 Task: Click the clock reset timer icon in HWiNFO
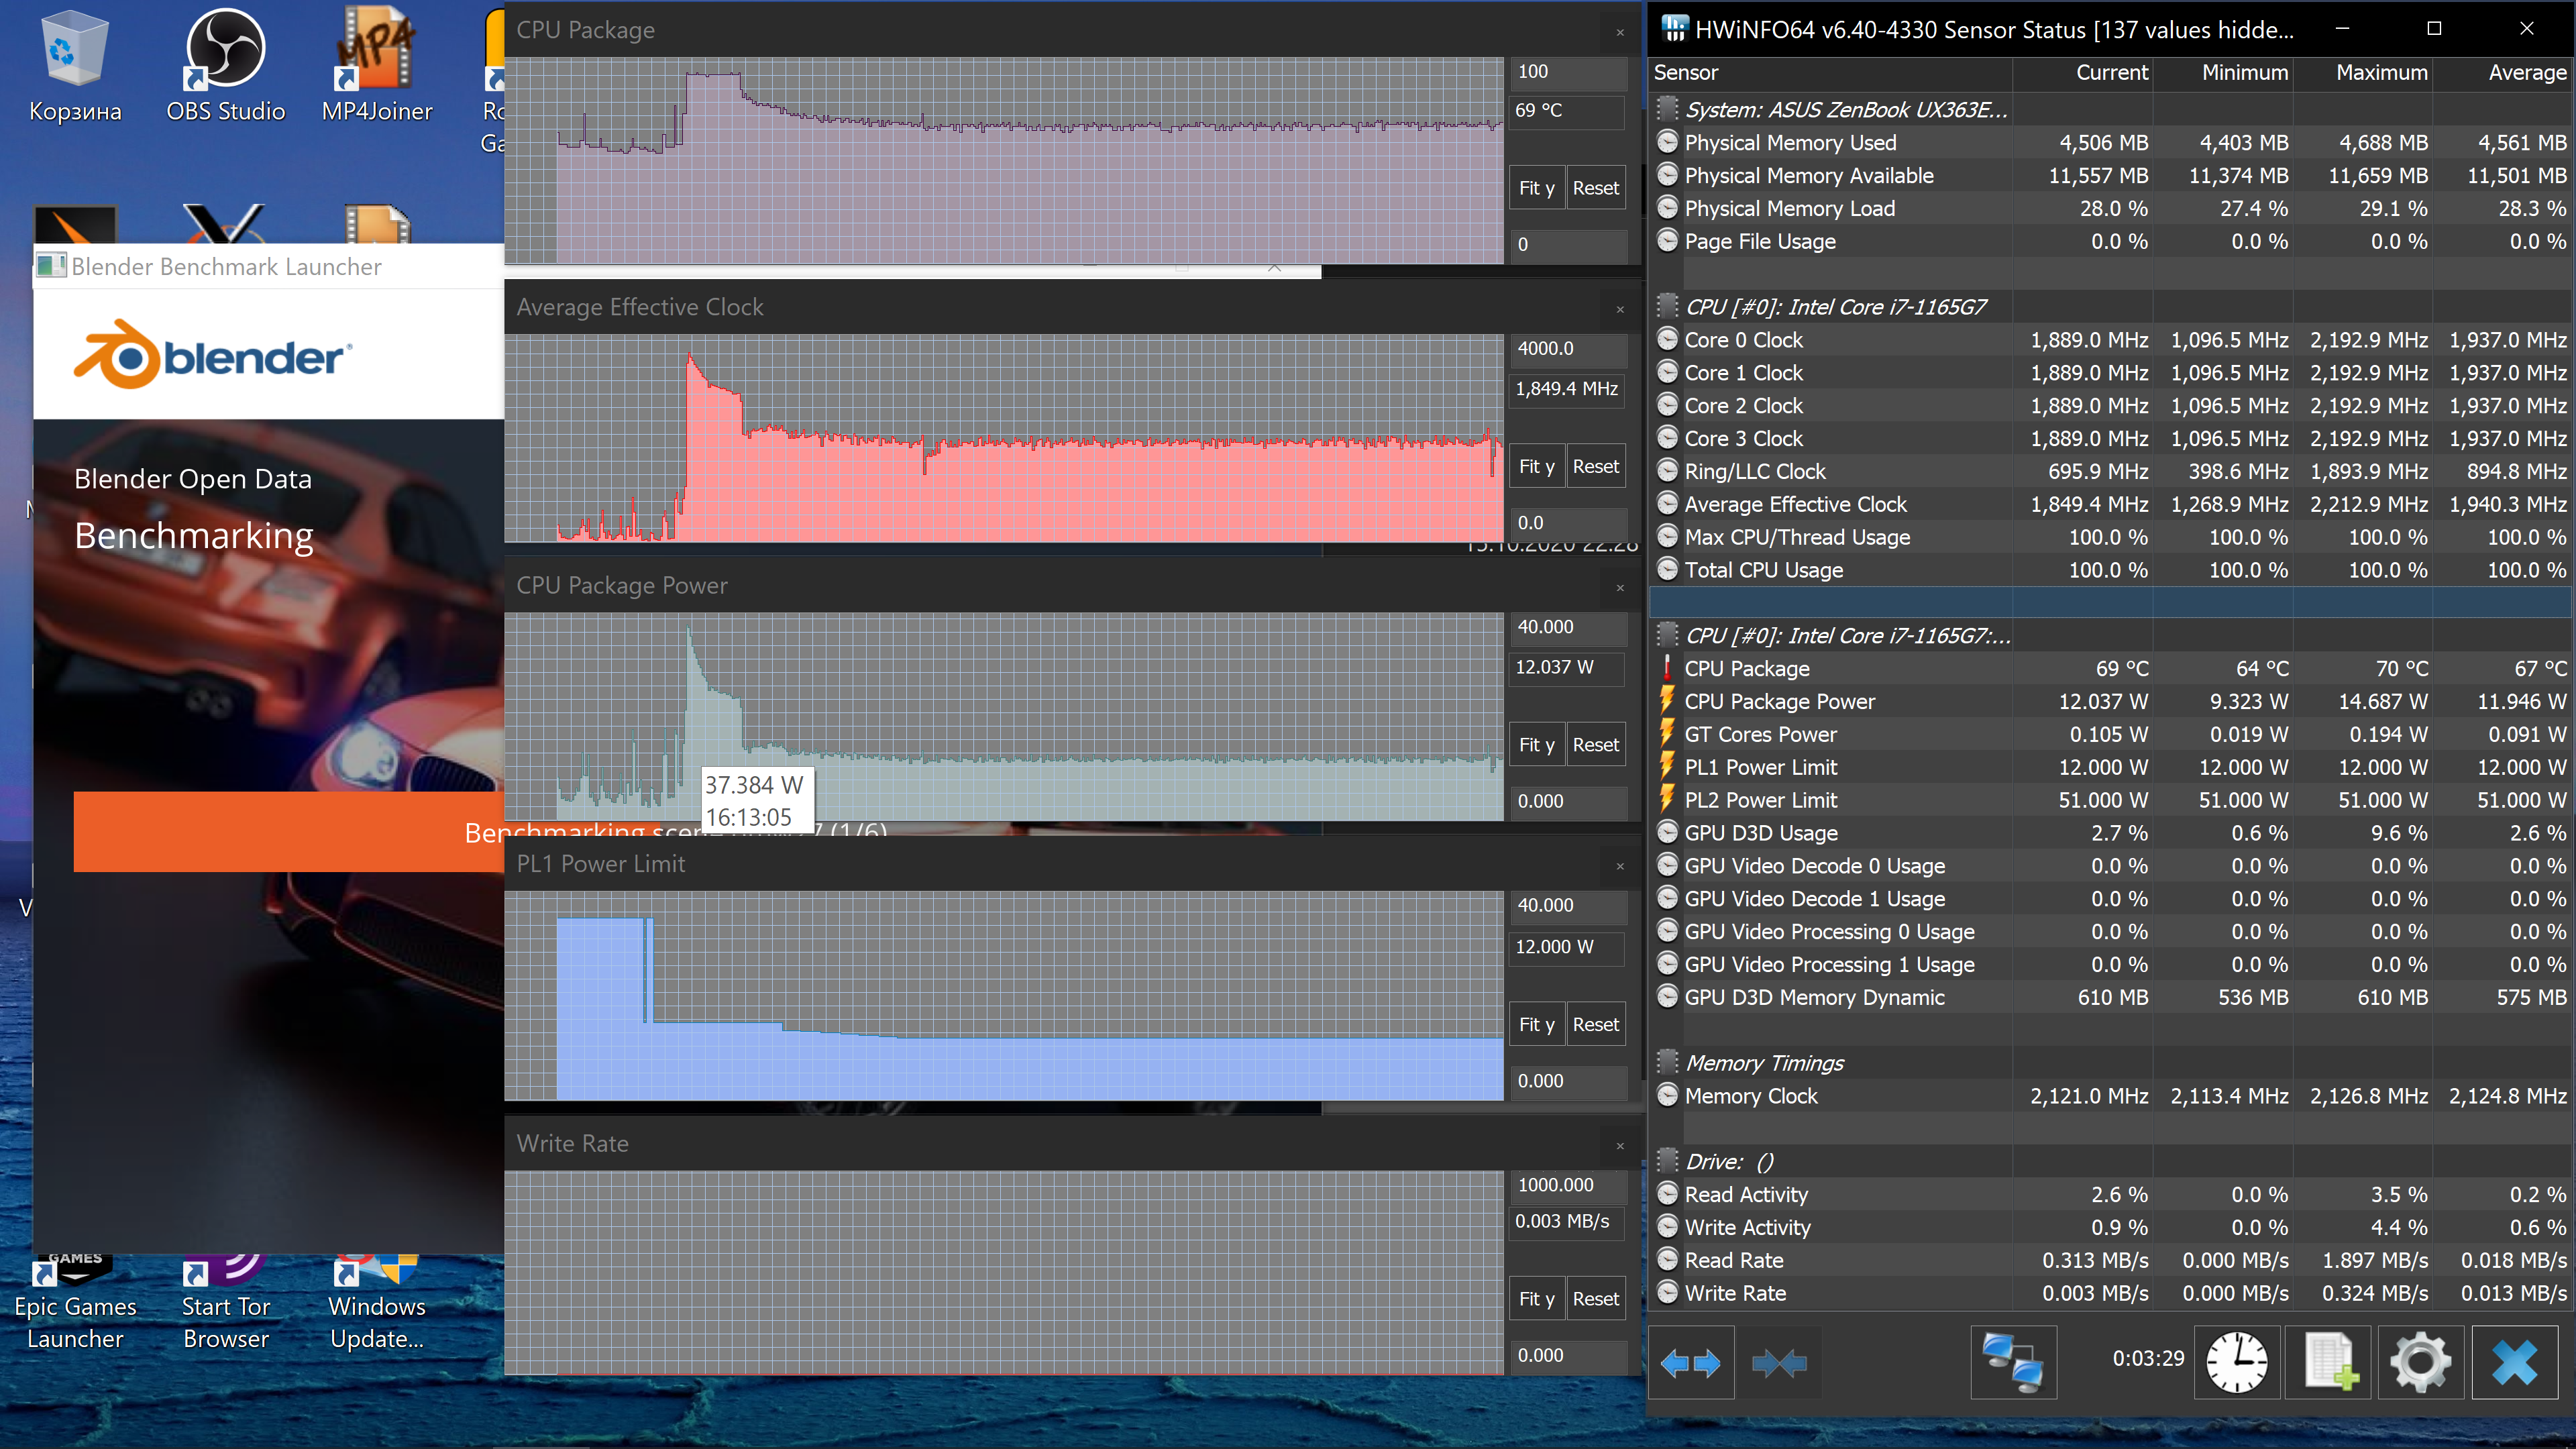click(2237, 1363)
